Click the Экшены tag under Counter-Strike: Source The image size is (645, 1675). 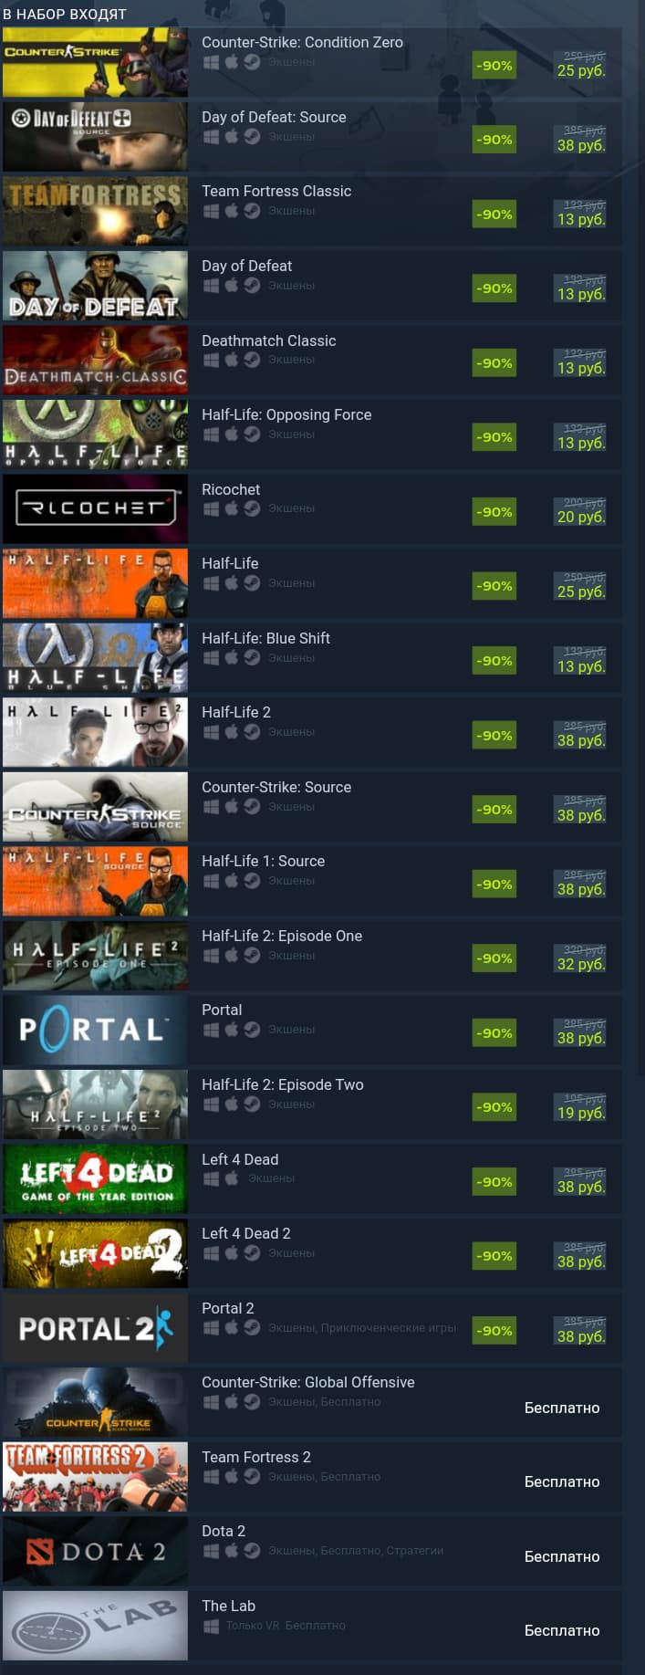[292, 807]
